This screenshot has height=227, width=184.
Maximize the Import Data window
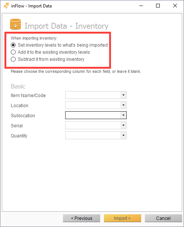coord(158,6)
